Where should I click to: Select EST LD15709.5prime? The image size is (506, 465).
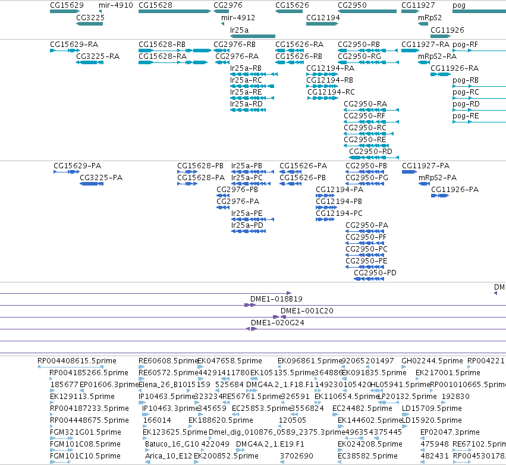432,408
